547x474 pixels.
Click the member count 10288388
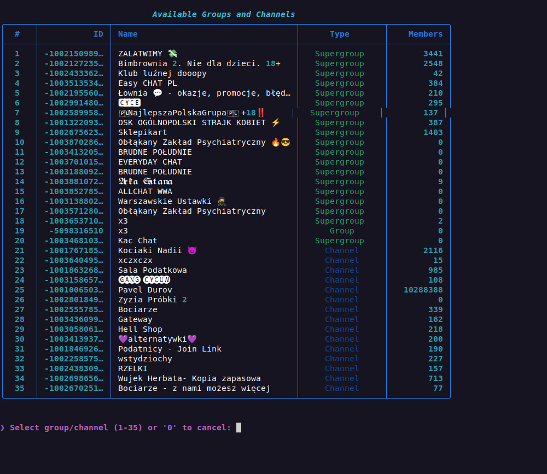423,290
